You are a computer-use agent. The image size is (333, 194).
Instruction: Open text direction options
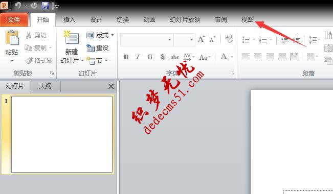328,35
